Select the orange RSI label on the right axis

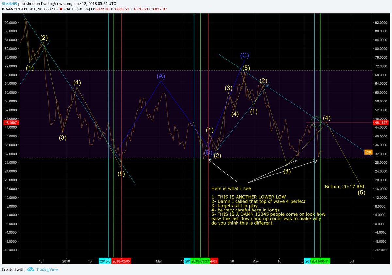coord(368,152)
